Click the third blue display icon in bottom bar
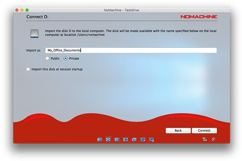Image resolution: width=242 pixels, height=161 pixels. (x=117, y=140)
